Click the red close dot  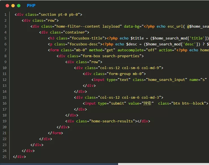[x=7, y=6]
